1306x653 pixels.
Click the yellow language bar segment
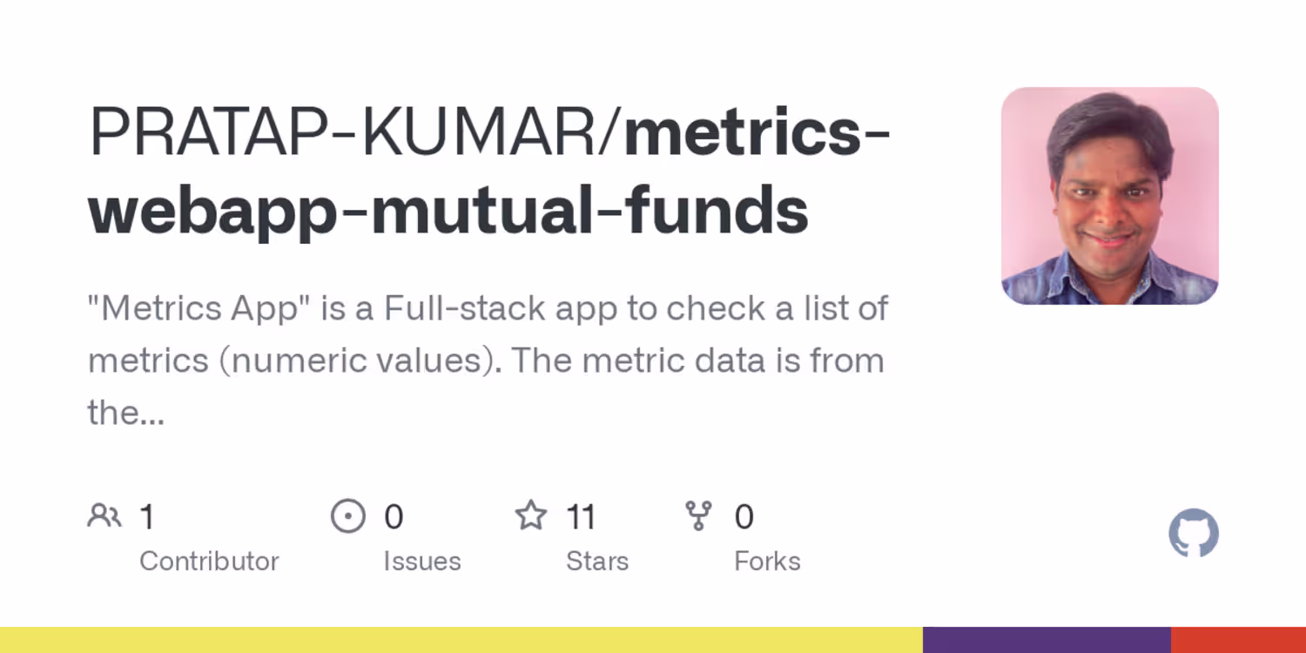click(x=461, y=640)
